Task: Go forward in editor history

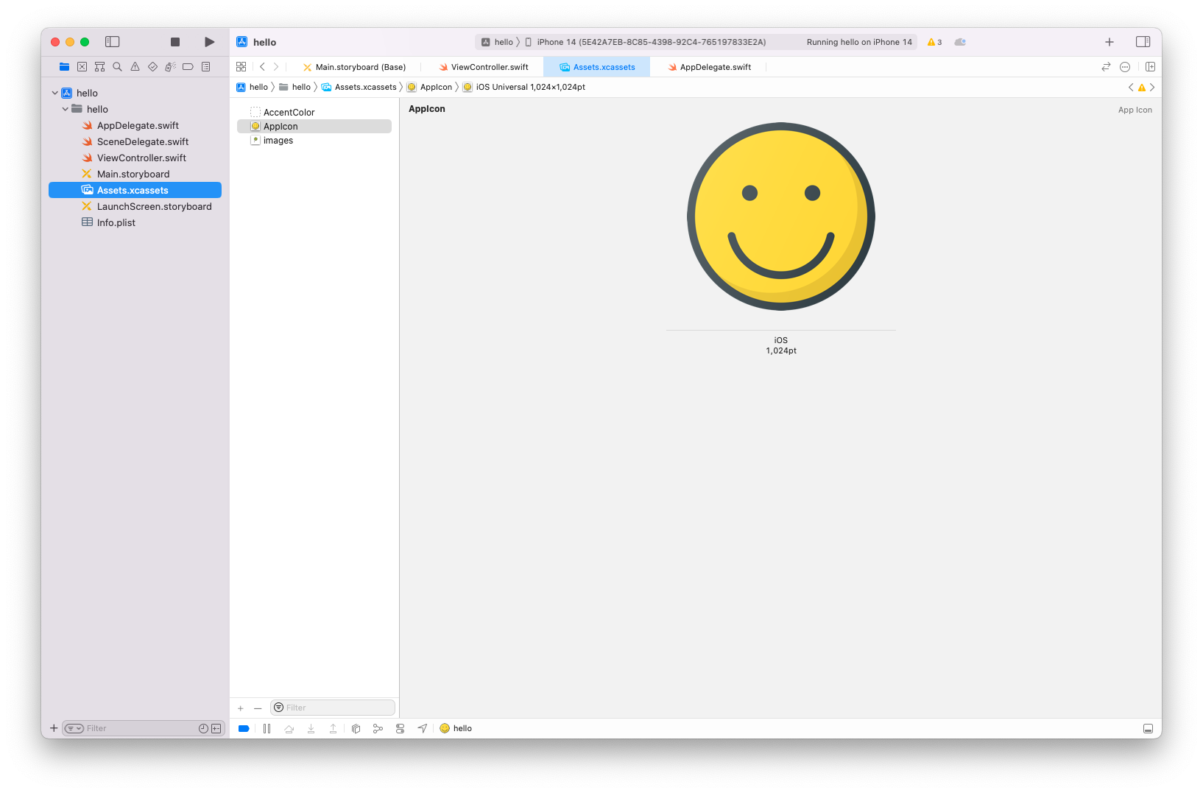Action: point(276,67)
